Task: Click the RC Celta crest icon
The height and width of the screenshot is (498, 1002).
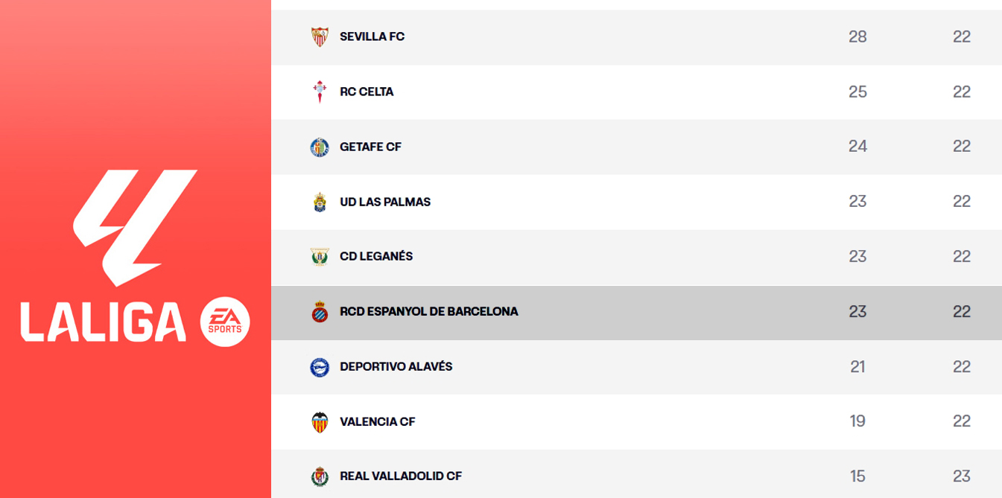Action: click(320, 92)
